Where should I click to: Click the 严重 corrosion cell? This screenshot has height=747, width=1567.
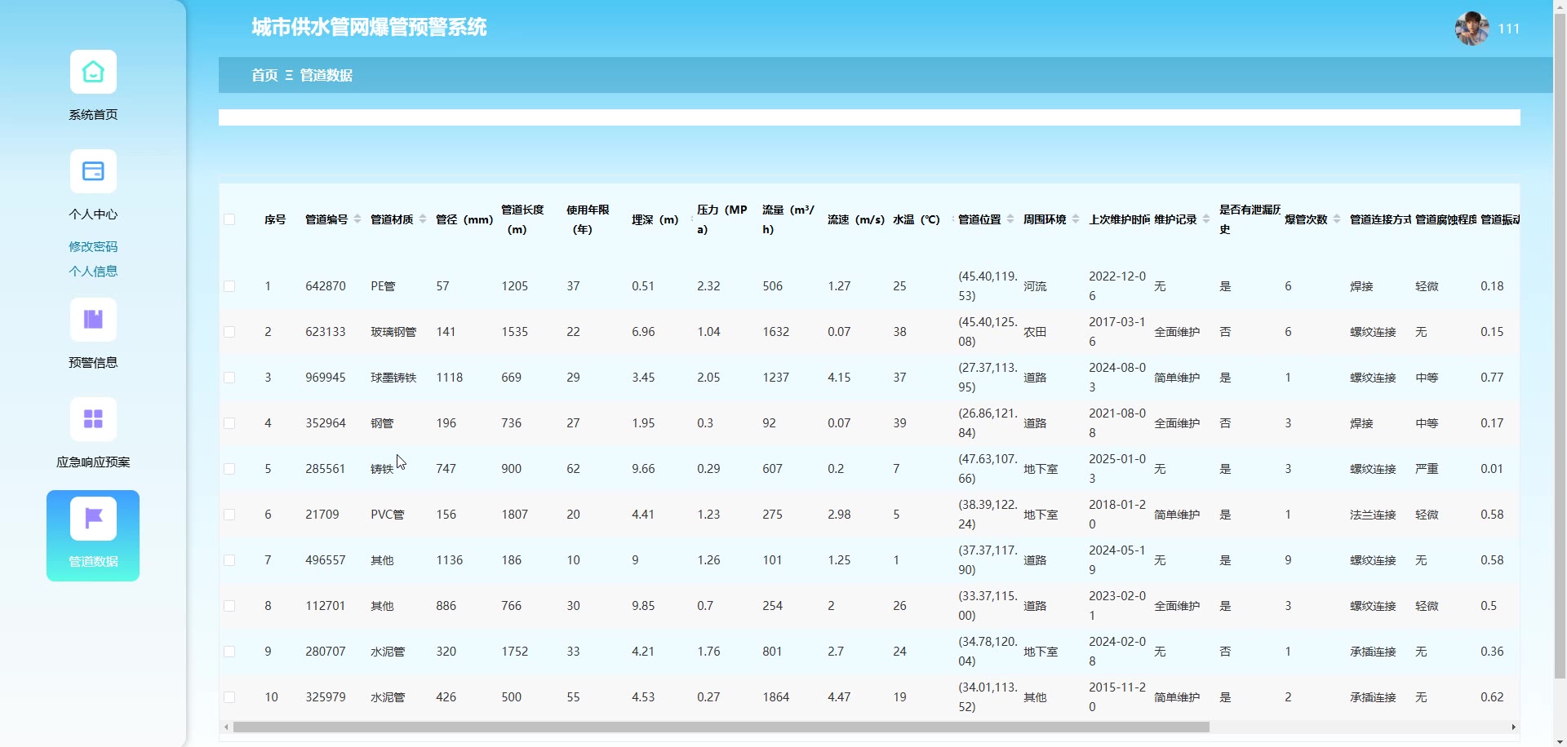point(1427,469)
